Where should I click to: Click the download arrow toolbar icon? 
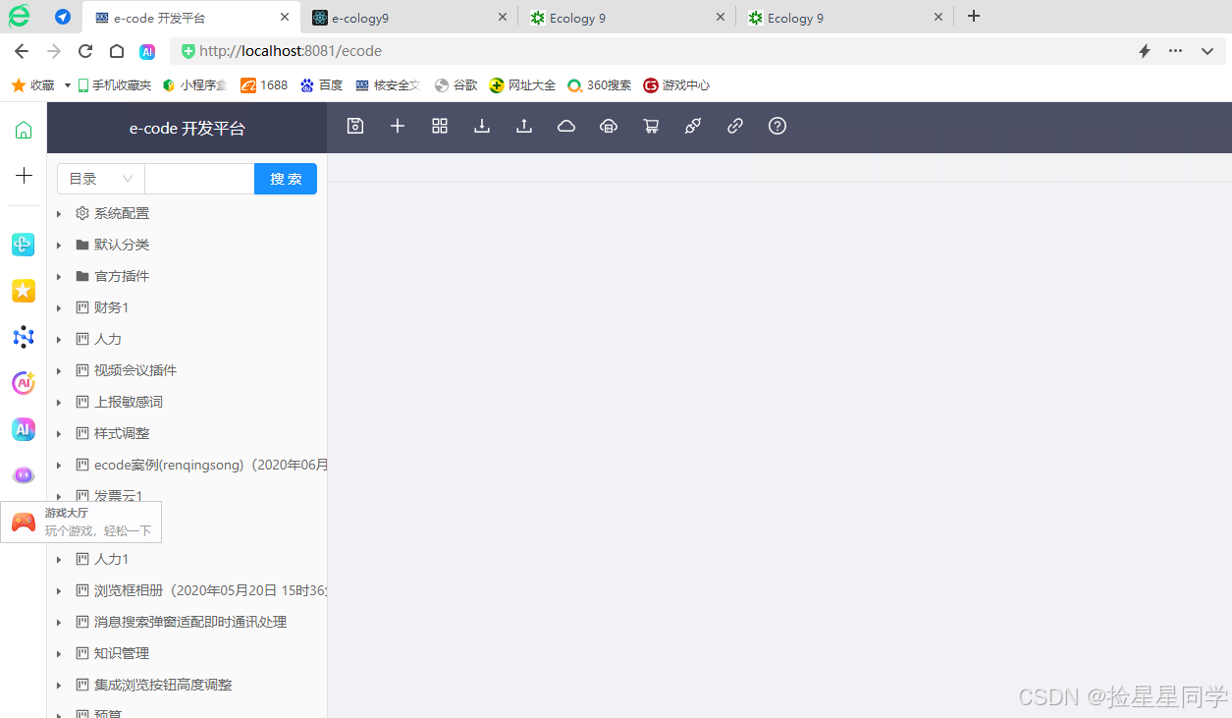(x=482, y=126)
